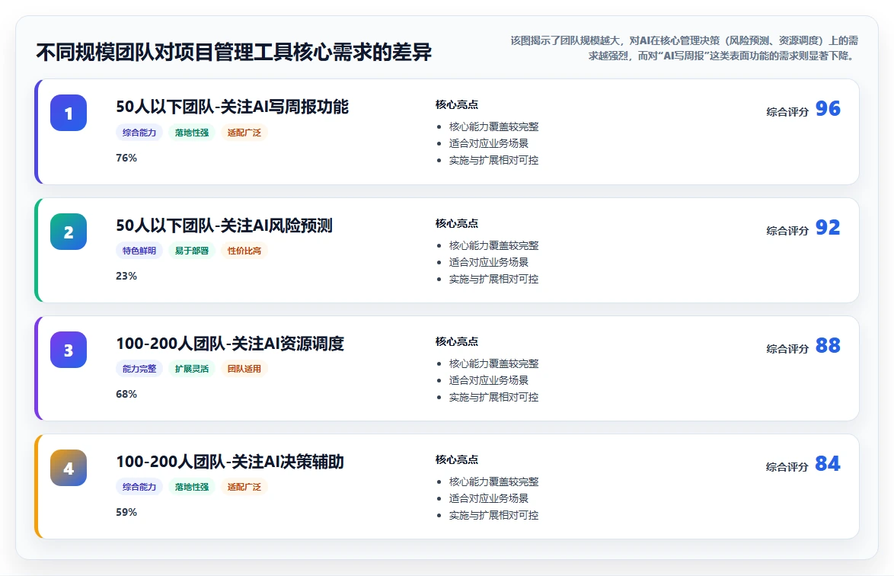
Task: Click 实施与扩展相对可控 in card 3
Action: [x=493, y=397]
